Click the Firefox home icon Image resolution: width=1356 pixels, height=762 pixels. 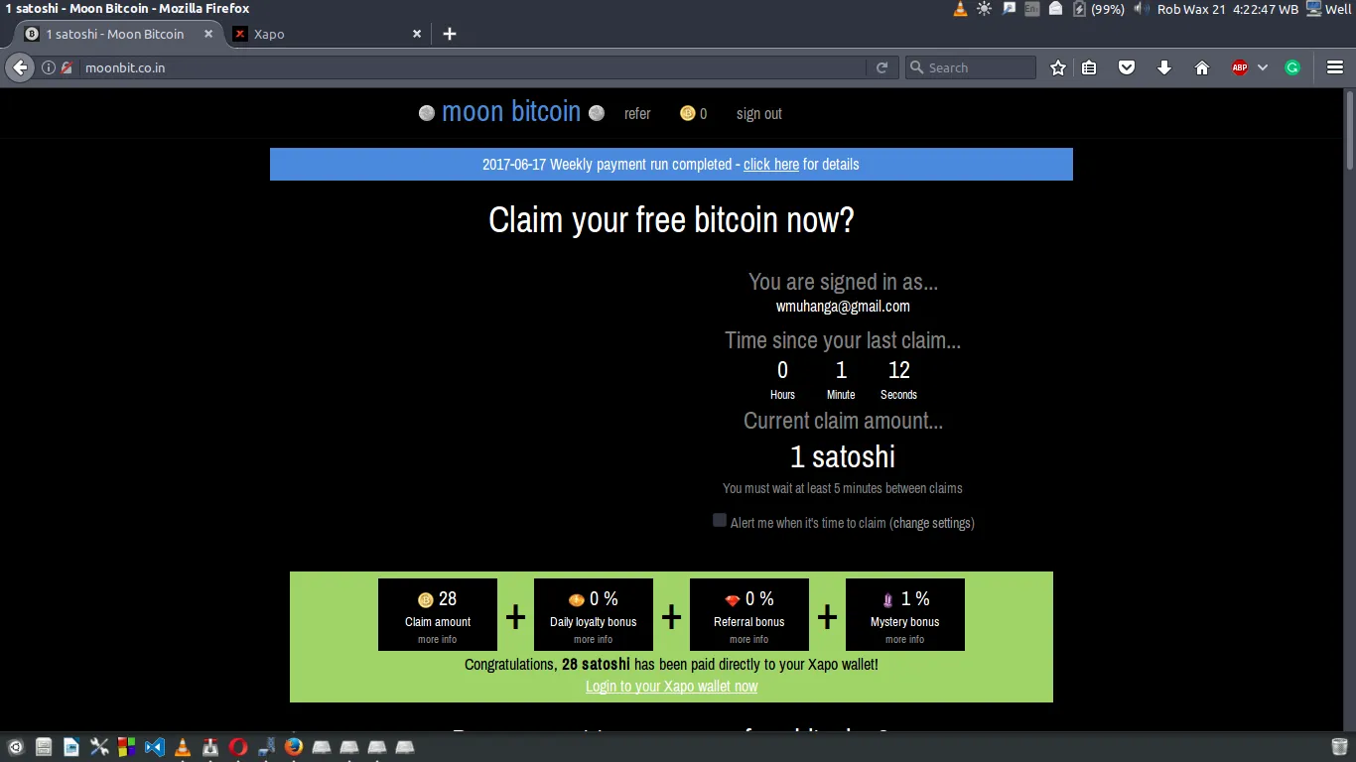[x=1201, y=67]
